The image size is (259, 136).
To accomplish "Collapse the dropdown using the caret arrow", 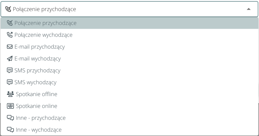I will (249, 9).
